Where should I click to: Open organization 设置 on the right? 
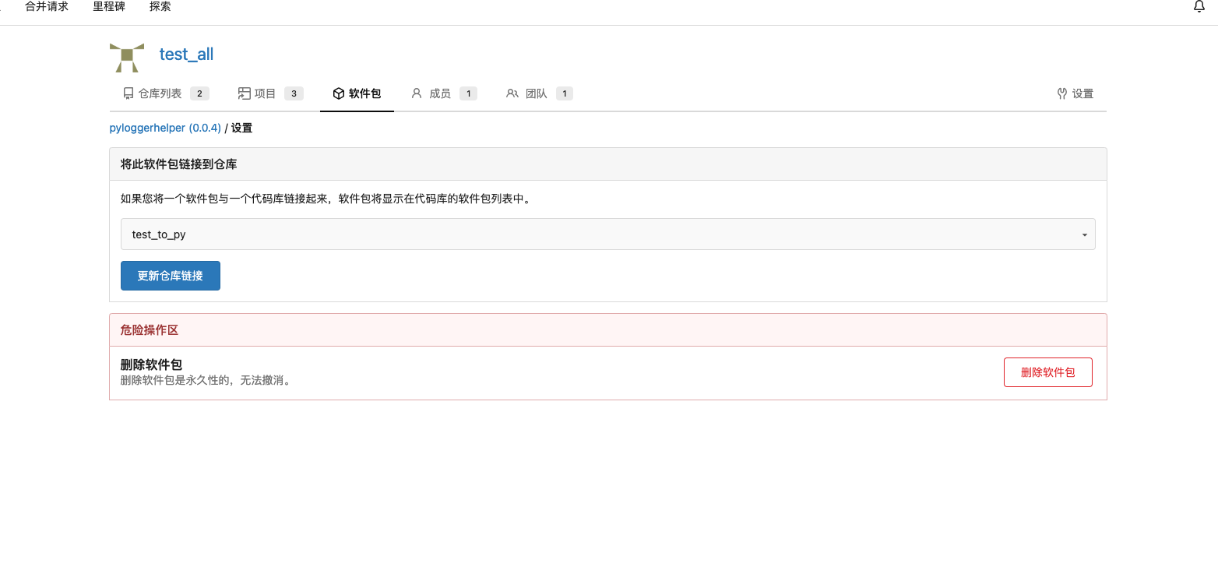(x=1075, y=93)
